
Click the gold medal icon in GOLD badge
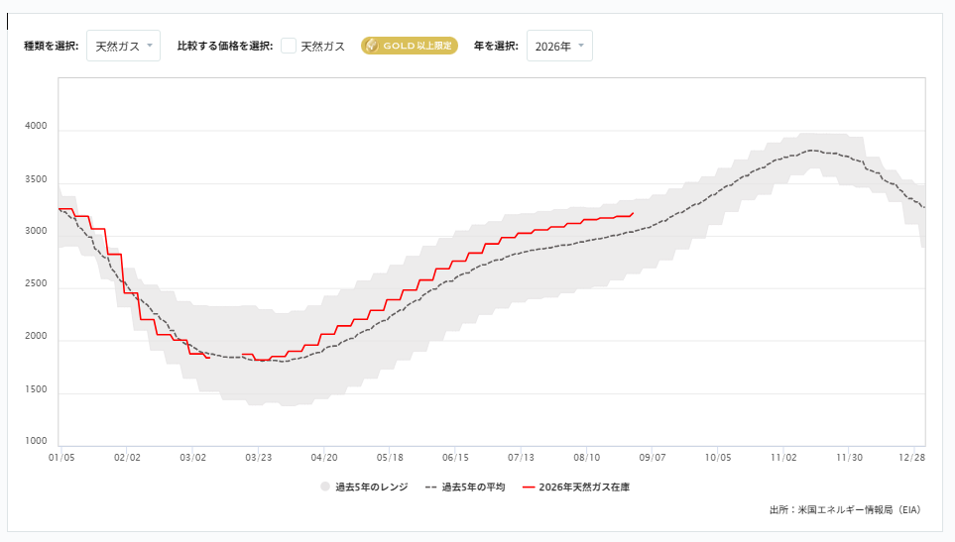(x=372, y=46)
